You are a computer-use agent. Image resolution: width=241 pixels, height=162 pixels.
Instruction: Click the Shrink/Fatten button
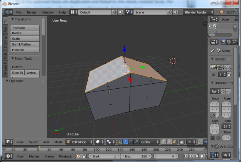pos(25,44)
